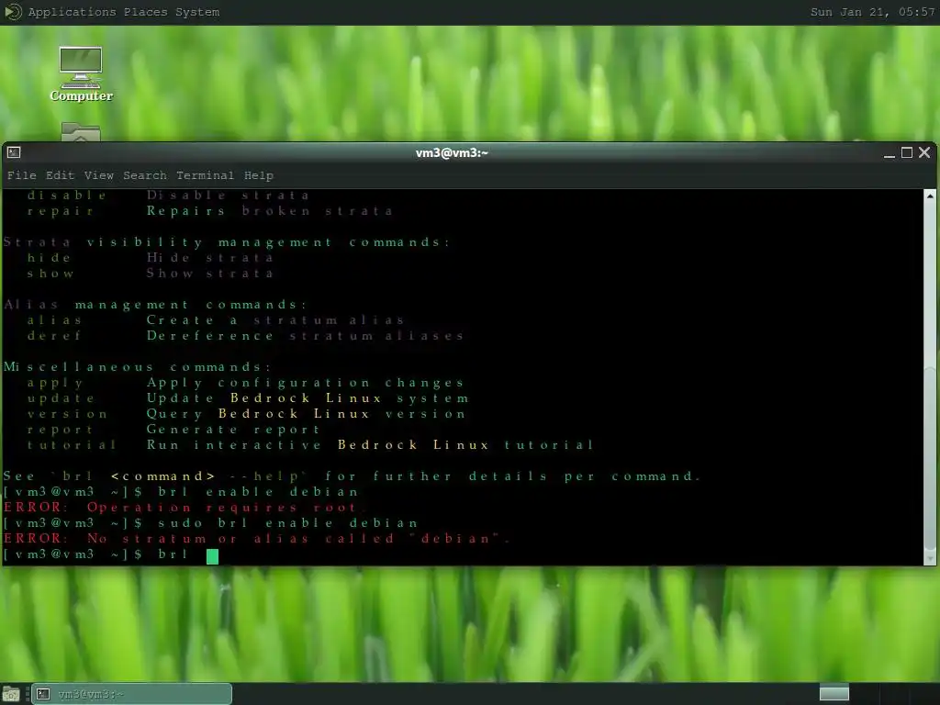The image size is (940, 705).
Task: Click 'Query Bedrock Linux version' description
Action: [x=306, y=414]
